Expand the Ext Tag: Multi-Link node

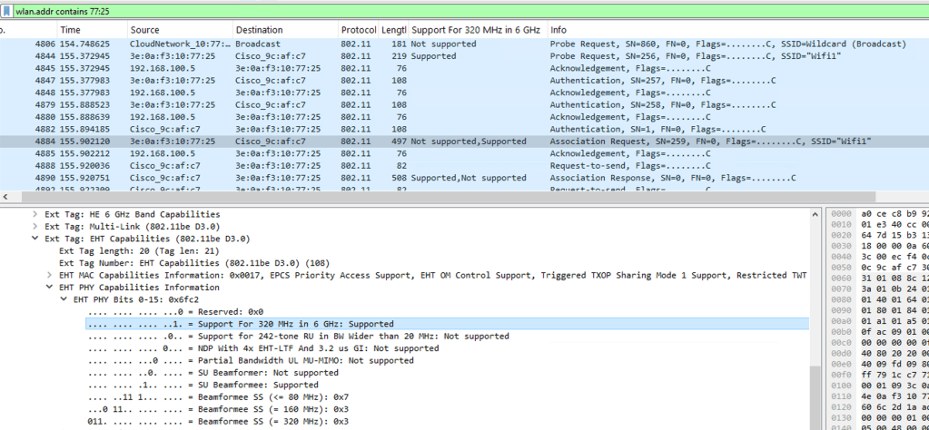tap(35, 226)
